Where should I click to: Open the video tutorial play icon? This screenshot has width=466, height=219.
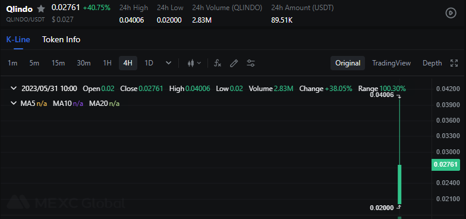click(451, 13)
